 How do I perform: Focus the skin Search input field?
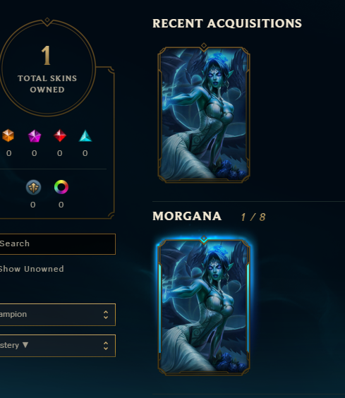pyautogui.click(x=58, y=244)
